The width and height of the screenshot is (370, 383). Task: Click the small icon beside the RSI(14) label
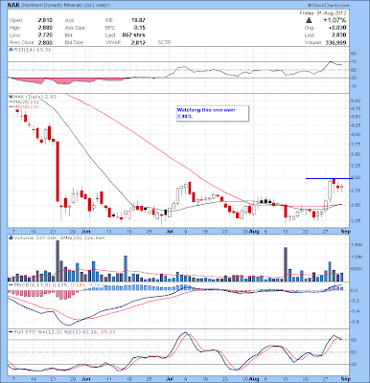[11, 50]
